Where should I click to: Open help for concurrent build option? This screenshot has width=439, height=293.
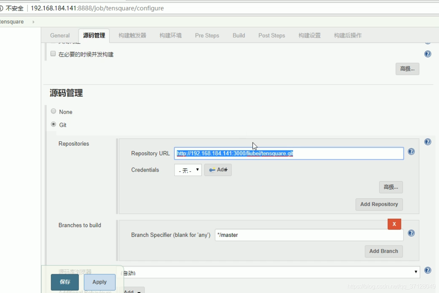point(427,54)
